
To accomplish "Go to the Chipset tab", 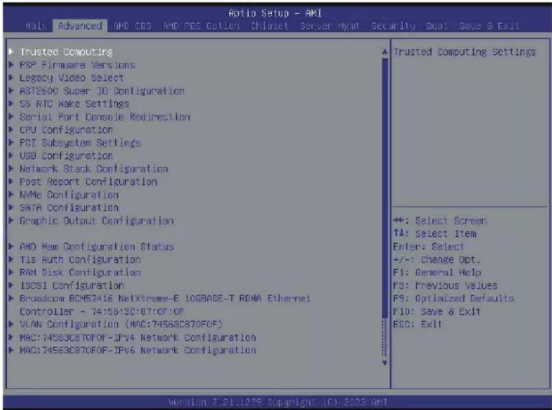I will [x=269, y=26].
